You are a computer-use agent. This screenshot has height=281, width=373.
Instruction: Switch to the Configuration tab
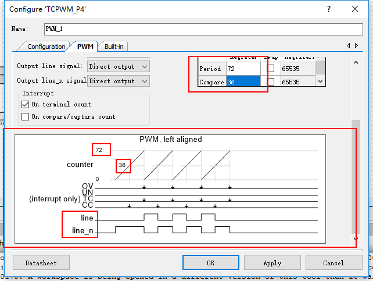pyautogui.click(x=46, y=47)
